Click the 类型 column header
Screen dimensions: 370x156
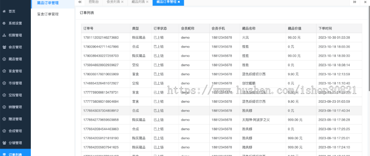[x=141, y=28]
